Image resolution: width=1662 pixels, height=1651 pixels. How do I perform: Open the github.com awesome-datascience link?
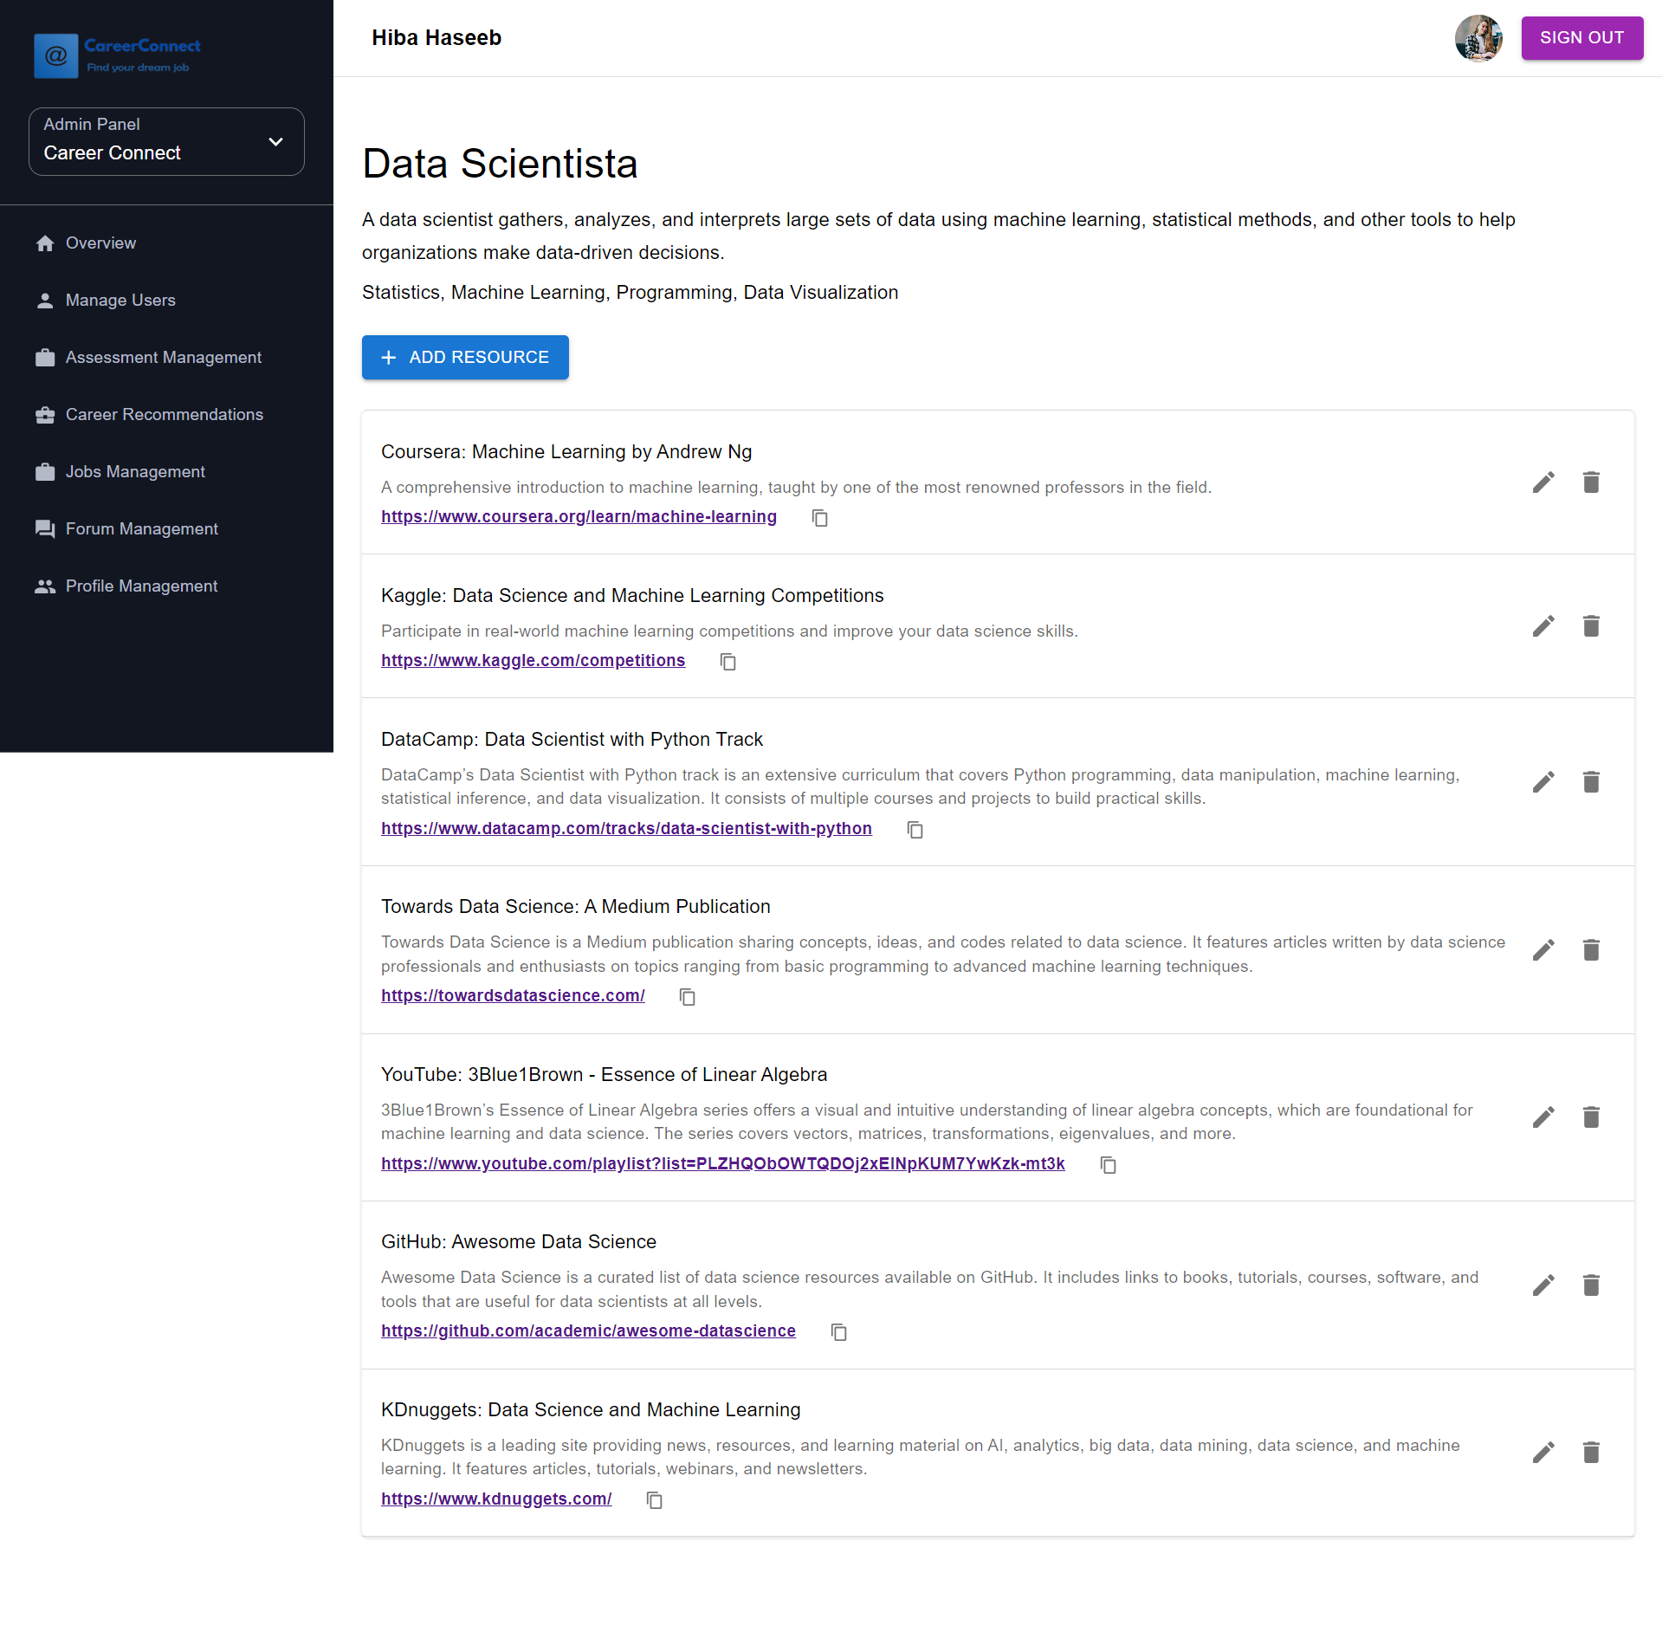(588, 1331)
